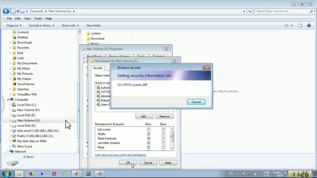Open the Organize dropdown
Screen dimensions: 317x178
[x=14, y=25]
